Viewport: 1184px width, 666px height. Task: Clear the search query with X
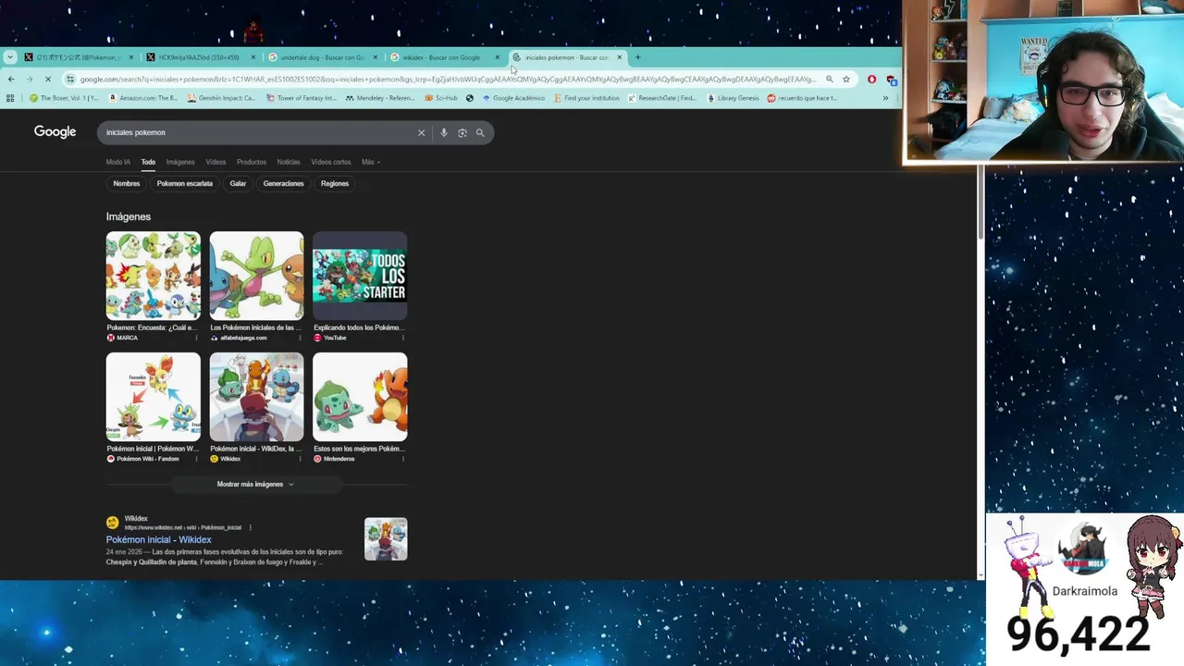click(421, 132)
